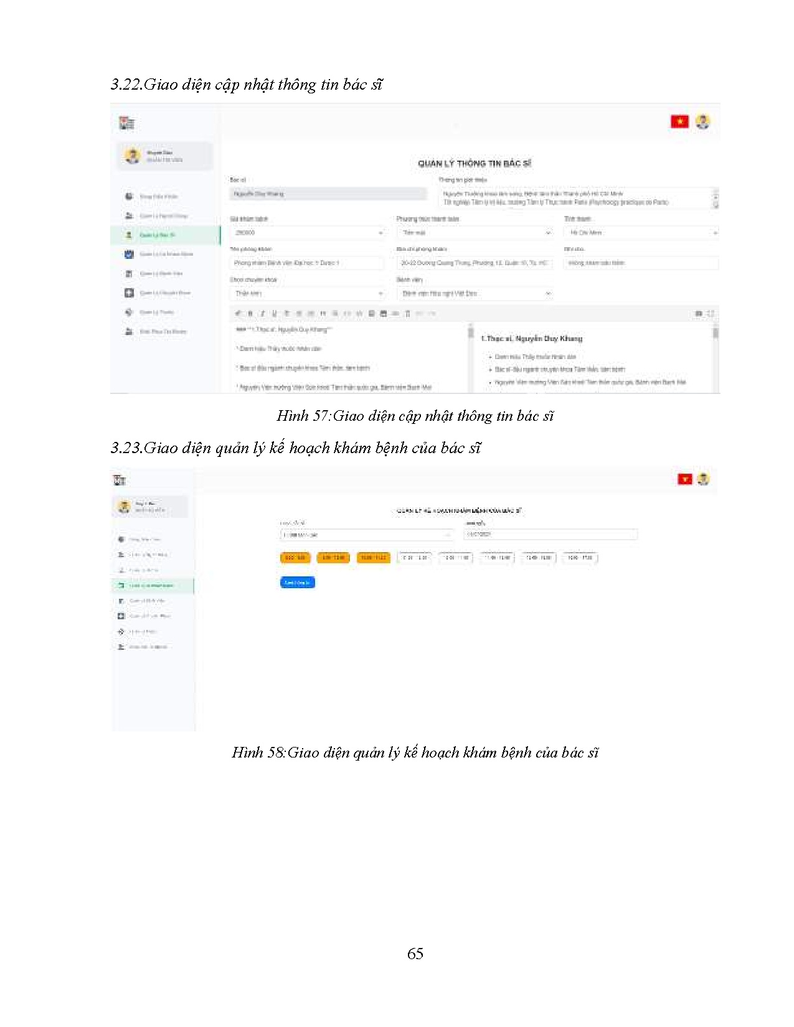Viewport: 794px width, 1027px height.
Task: Click last sidebar icon in doctor info screen
Action: [129, 332]
